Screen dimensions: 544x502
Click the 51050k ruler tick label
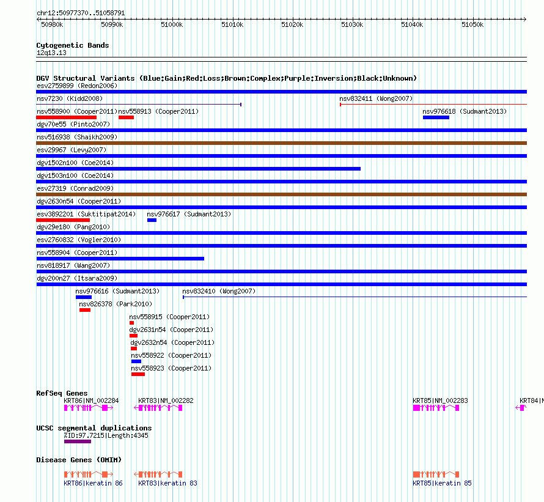[472, 24]
